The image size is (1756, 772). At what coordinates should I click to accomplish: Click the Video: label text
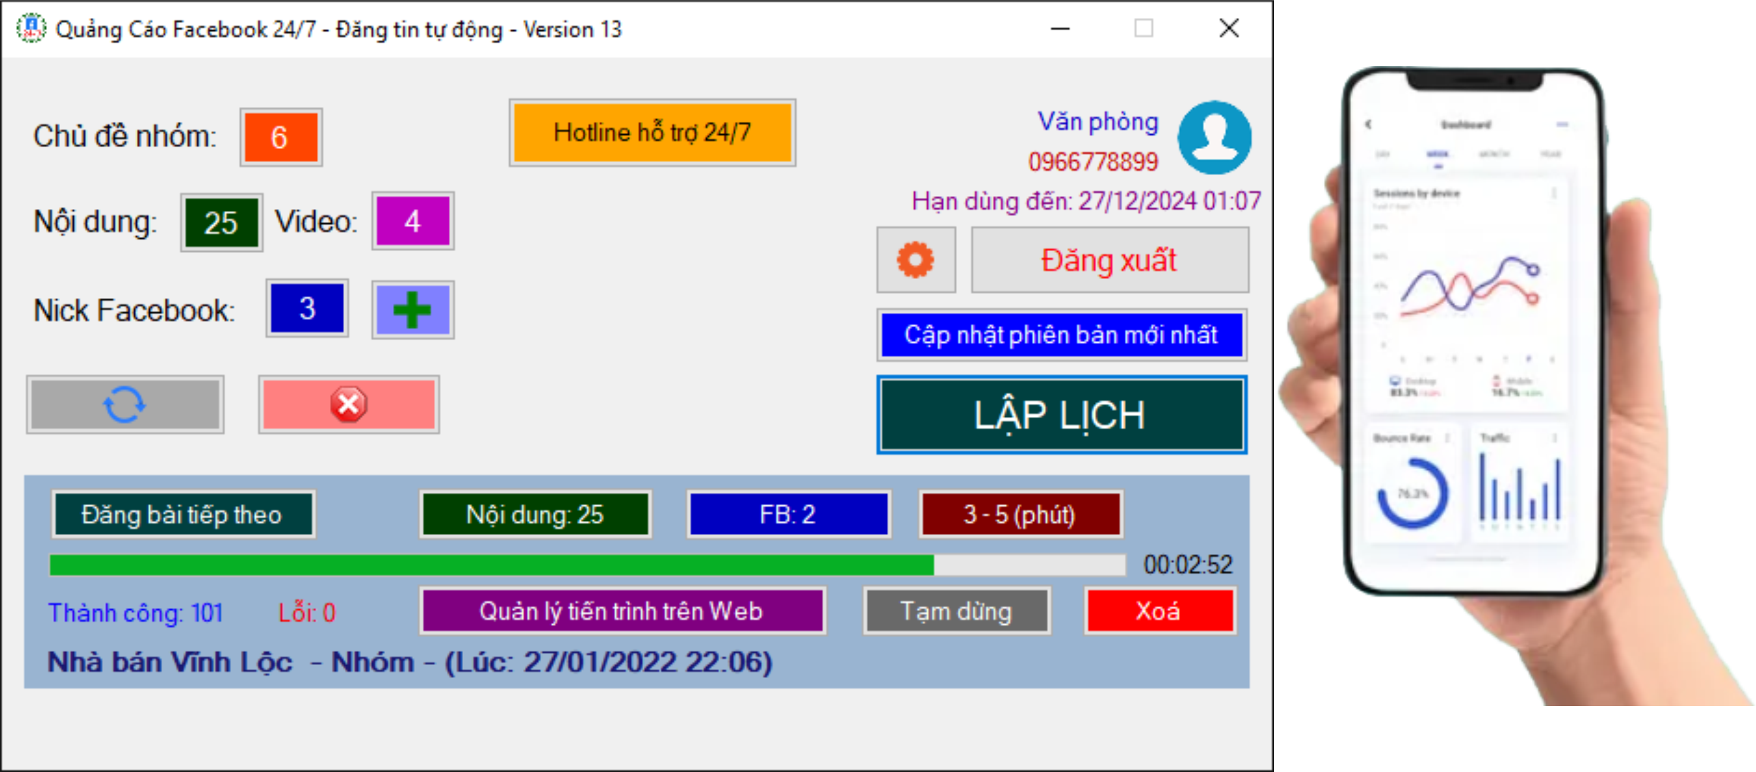click(316, 222)
